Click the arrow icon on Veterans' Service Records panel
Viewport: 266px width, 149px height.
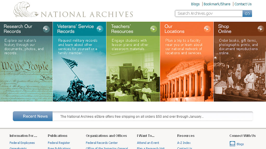(100, 29)
